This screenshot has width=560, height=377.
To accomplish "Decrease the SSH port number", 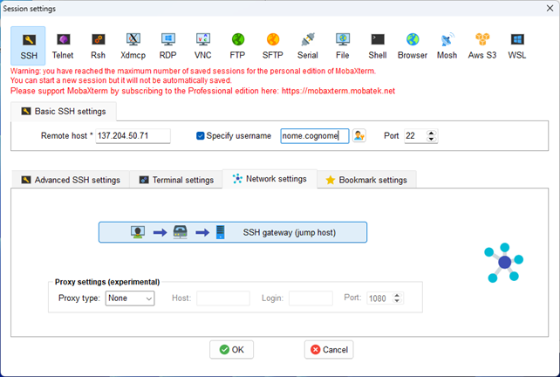I will (x=432, y=139).
